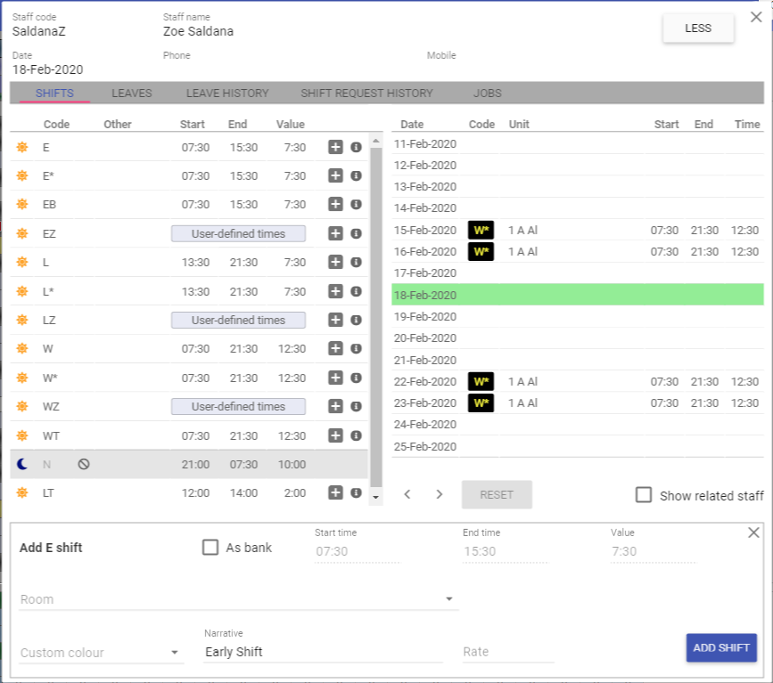Image resolution: width=773 pixels, height=683 pixels.
Task: Enable the As bank checkbox
Action: (210, 548)
